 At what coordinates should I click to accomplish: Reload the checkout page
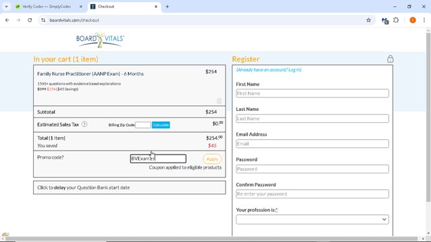click(30, 20)
